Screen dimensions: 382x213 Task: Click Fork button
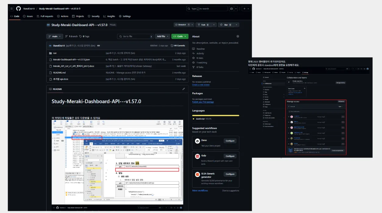[203, 25]
